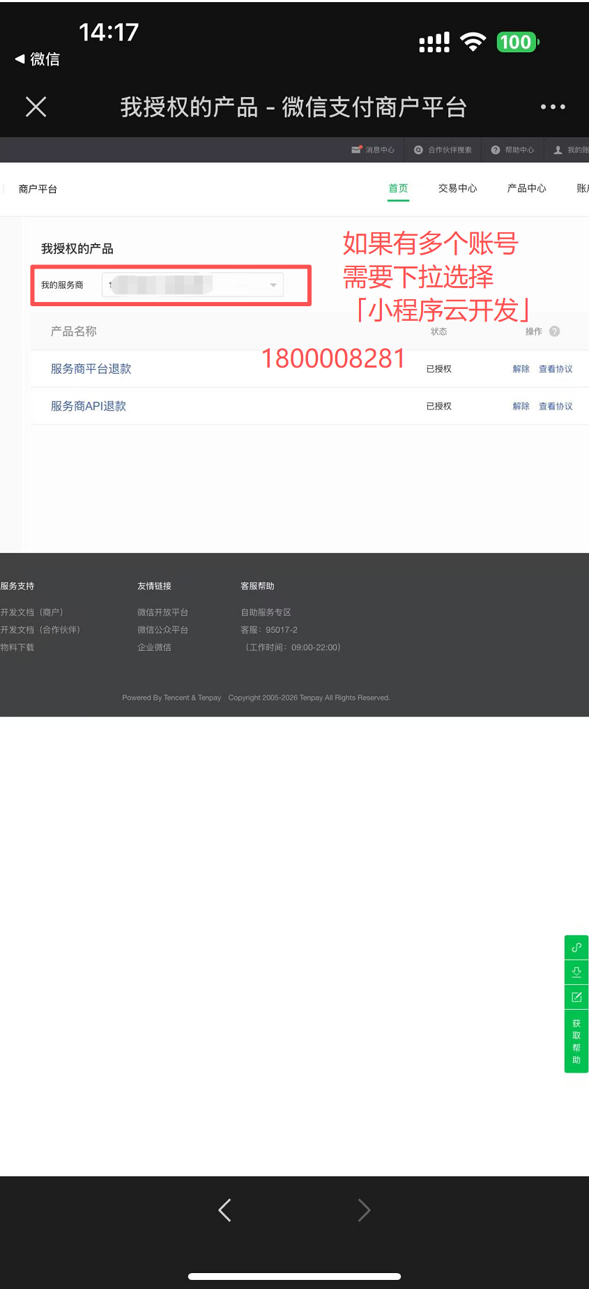The image size is (589, 1289).
Task: Click 查看协议 for 服务商API退款
Action: 556,406
